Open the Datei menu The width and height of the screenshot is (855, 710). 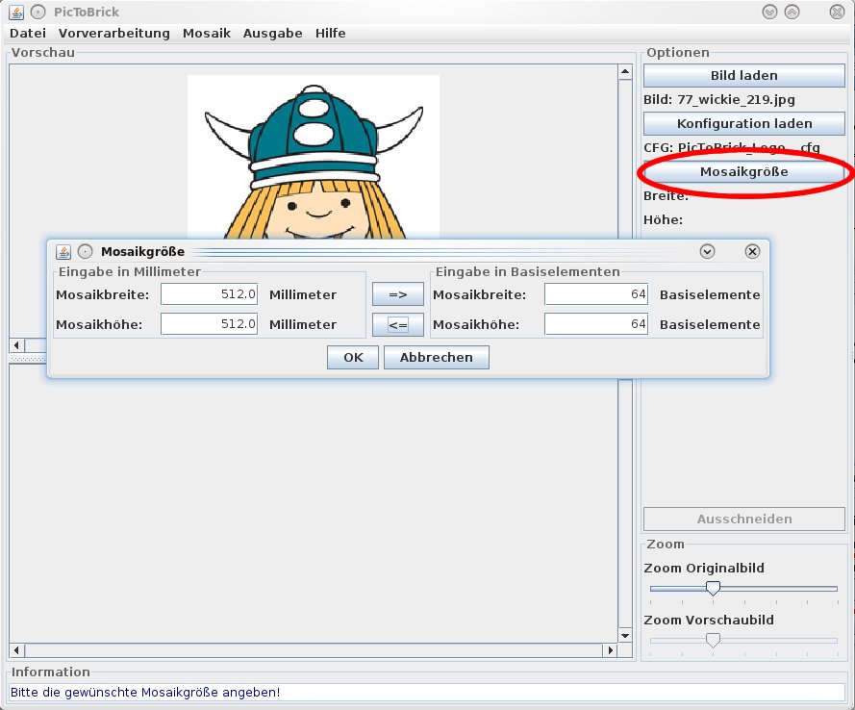coord(28,34)
